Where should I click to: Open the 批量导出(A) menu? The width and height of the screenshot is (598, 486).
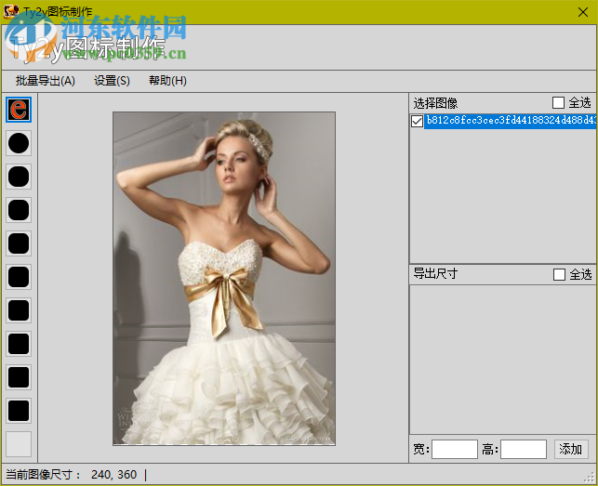[x=46, y=81]
